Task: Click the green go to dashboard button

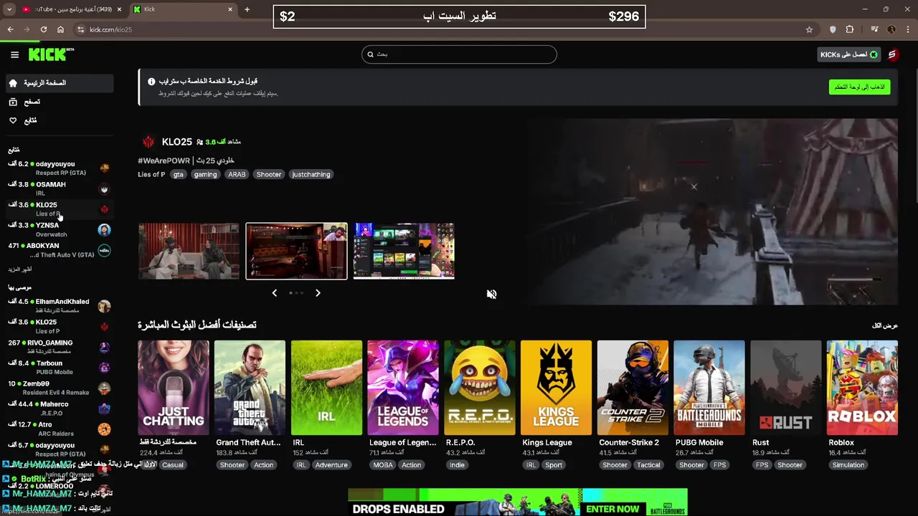Action: click(x=859, y=87)
